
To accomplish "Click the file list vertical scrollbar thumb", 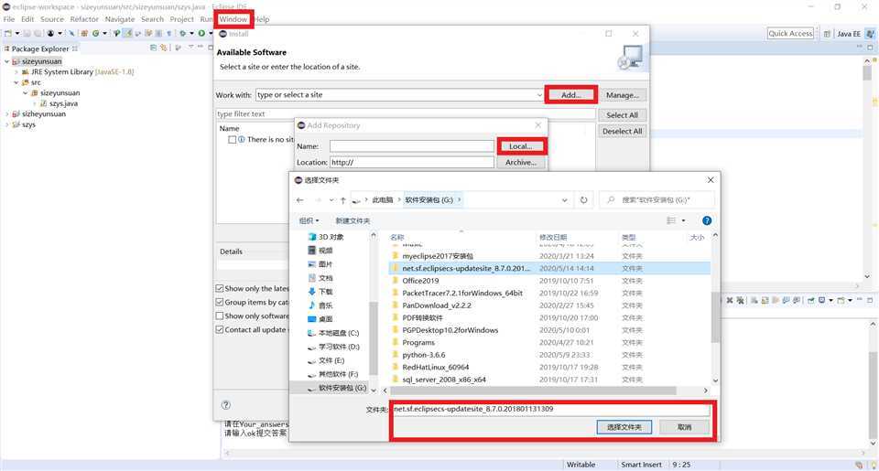I will (715, 317).
